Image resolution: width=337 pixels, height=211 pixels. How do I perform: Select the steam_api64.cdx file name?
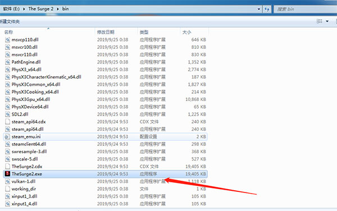tap(29, 122)
